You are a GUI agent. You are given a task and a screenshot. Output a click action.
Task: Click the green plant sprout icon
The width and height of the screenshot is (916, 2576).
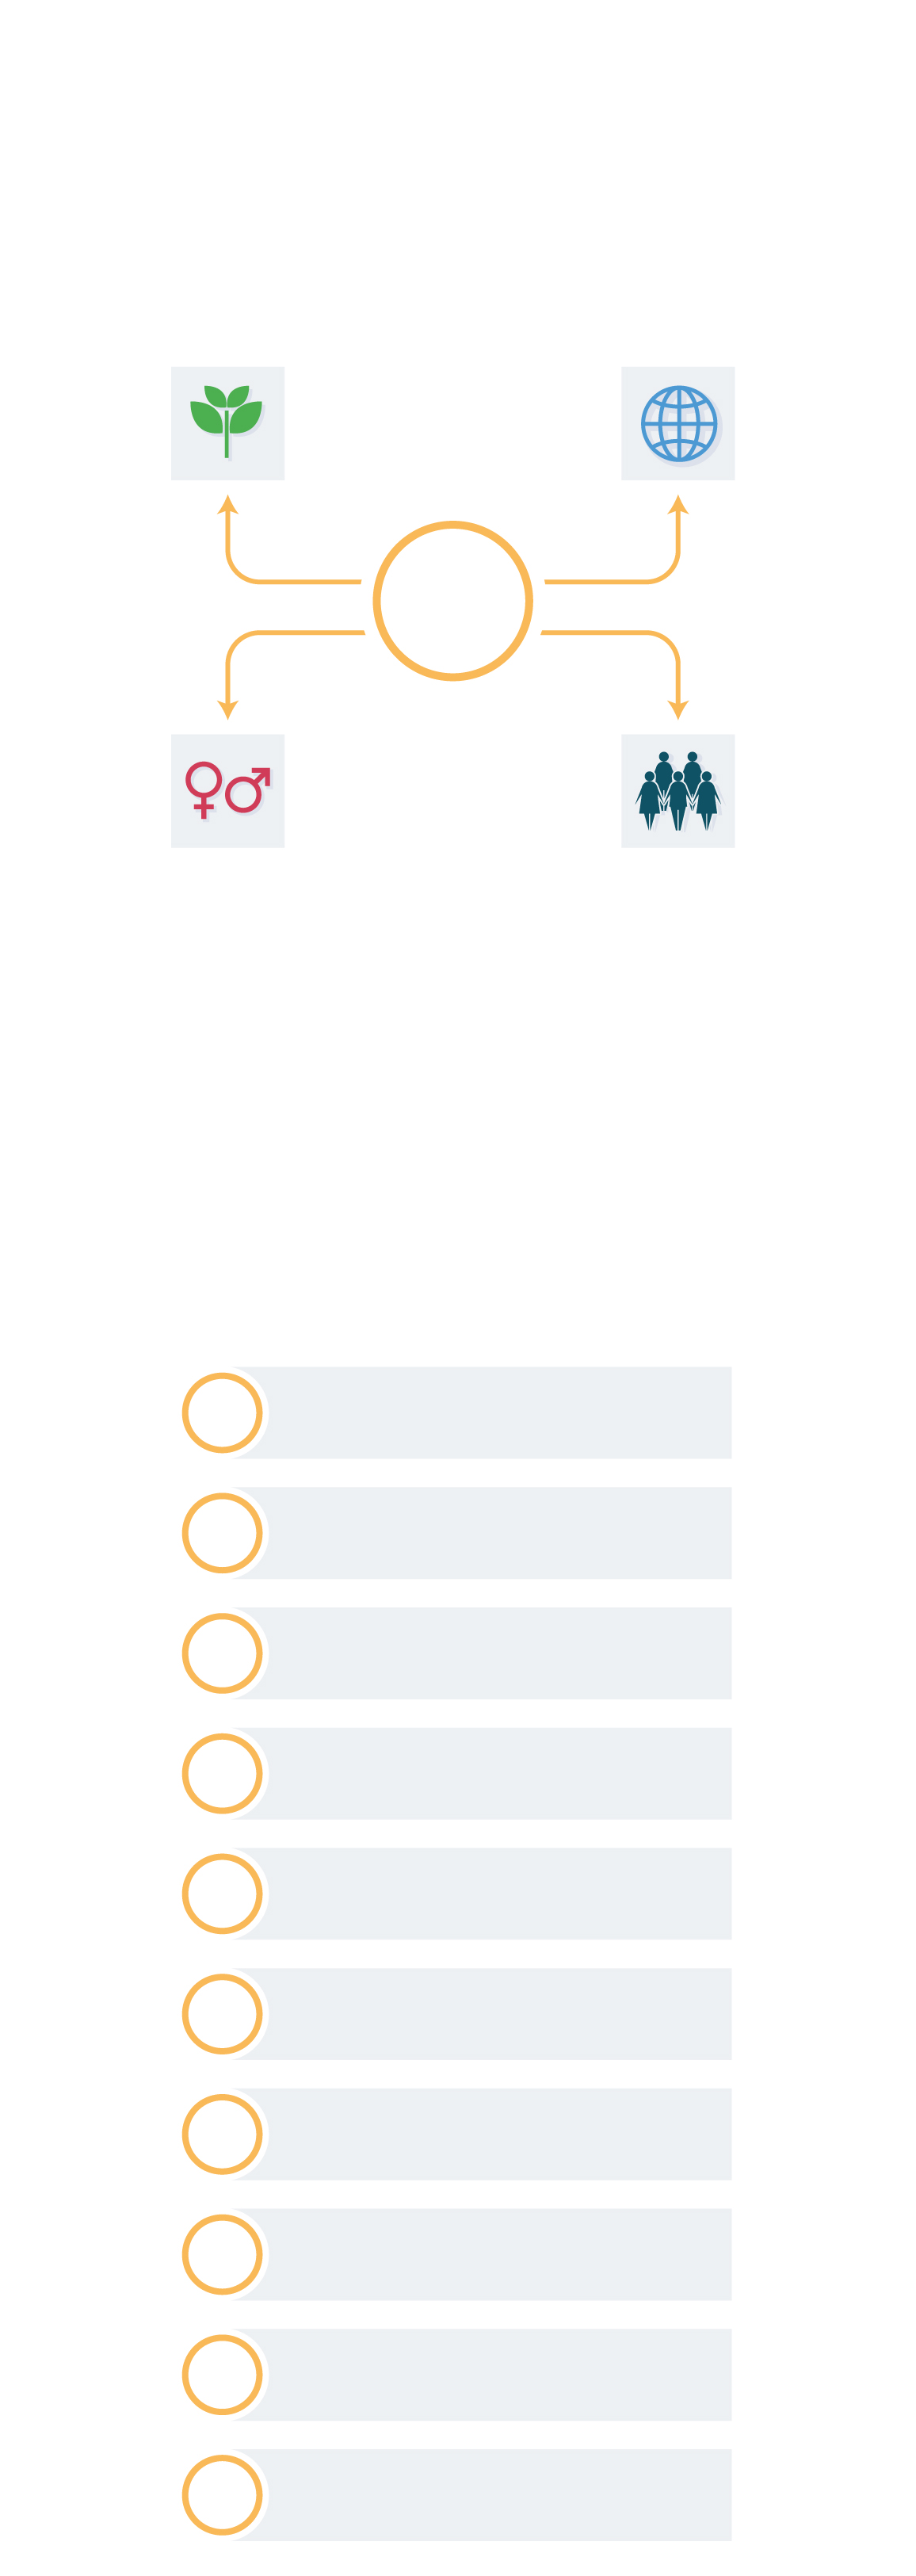pos(226,421)
